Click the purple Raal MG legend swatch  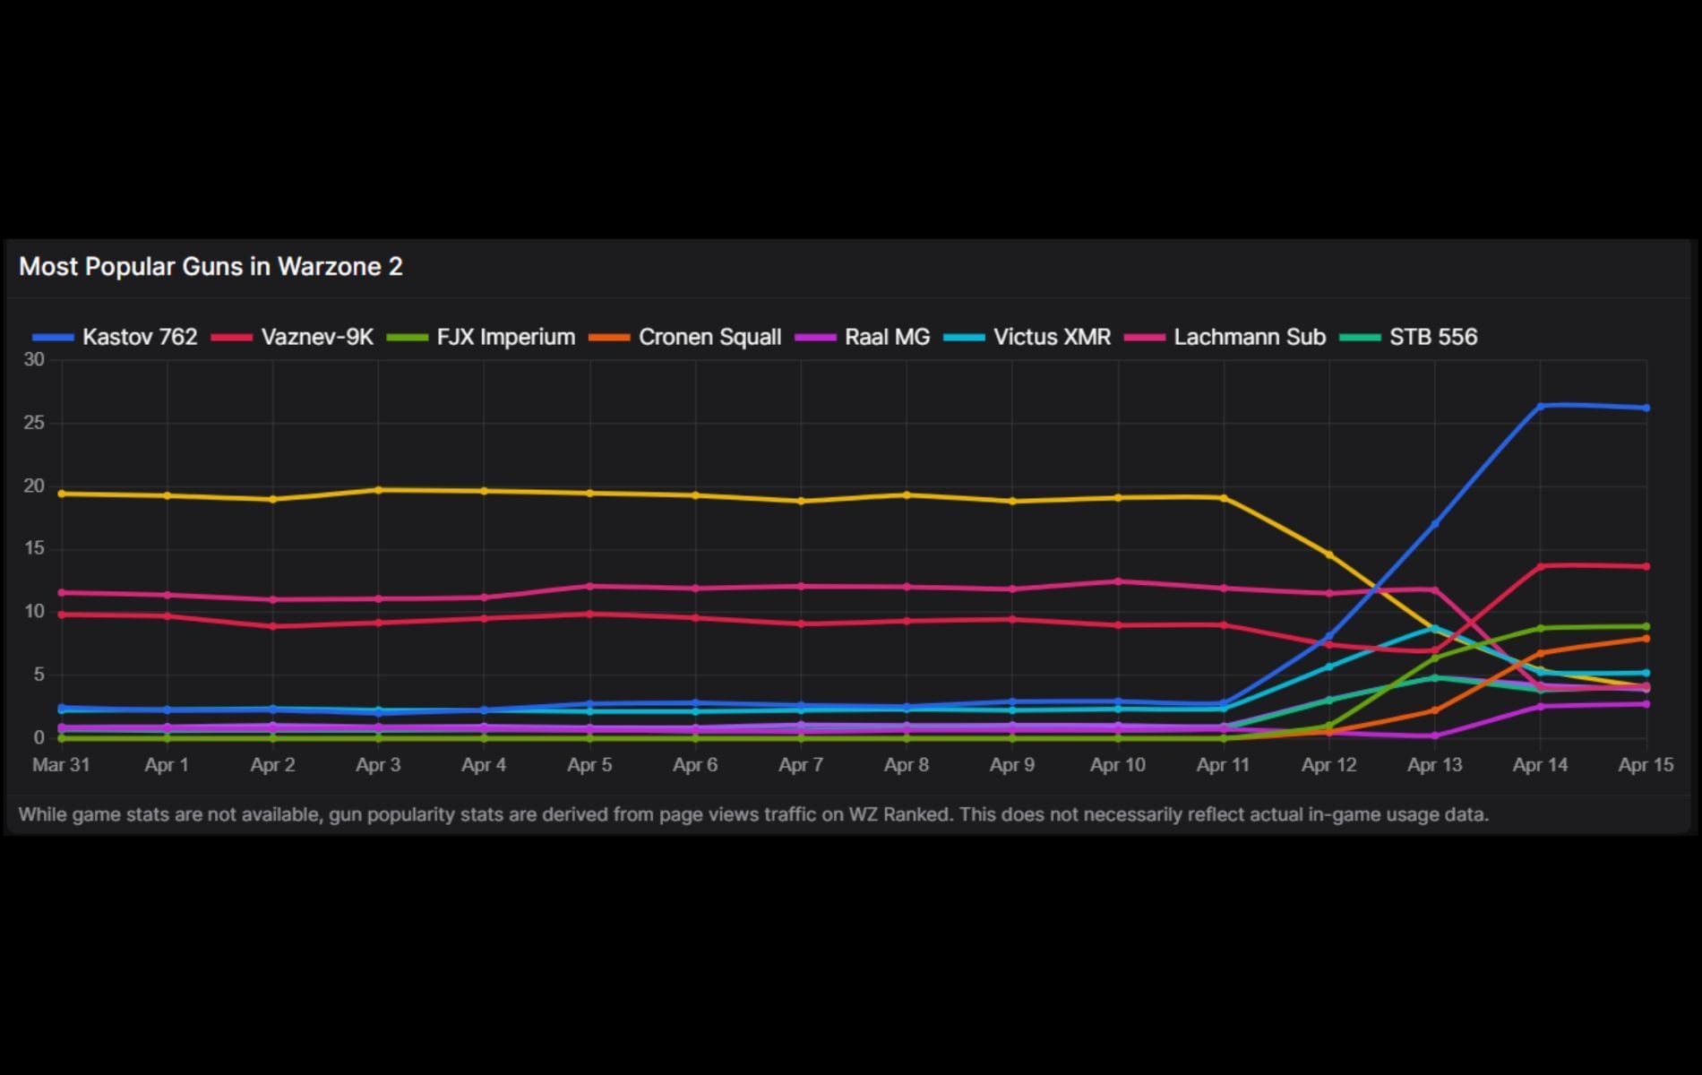point(815,338)
